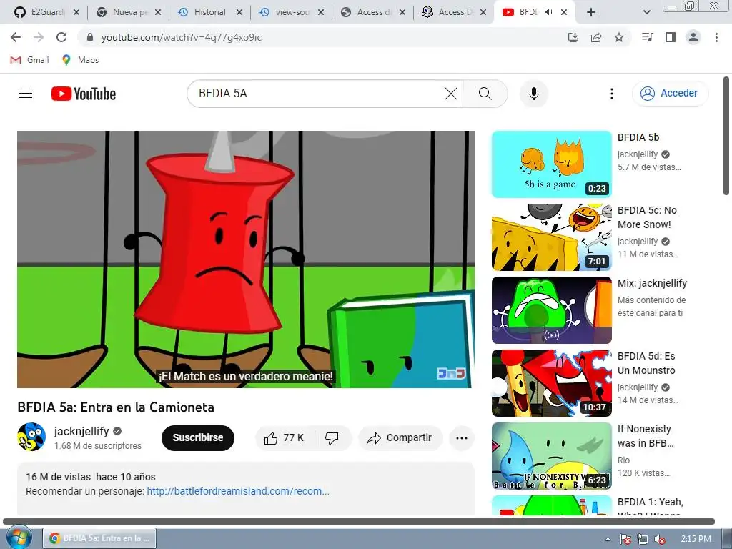Screen dimensions: 732x549
Task: Click the vertical page scrollbar
Action: pos(726,135)
